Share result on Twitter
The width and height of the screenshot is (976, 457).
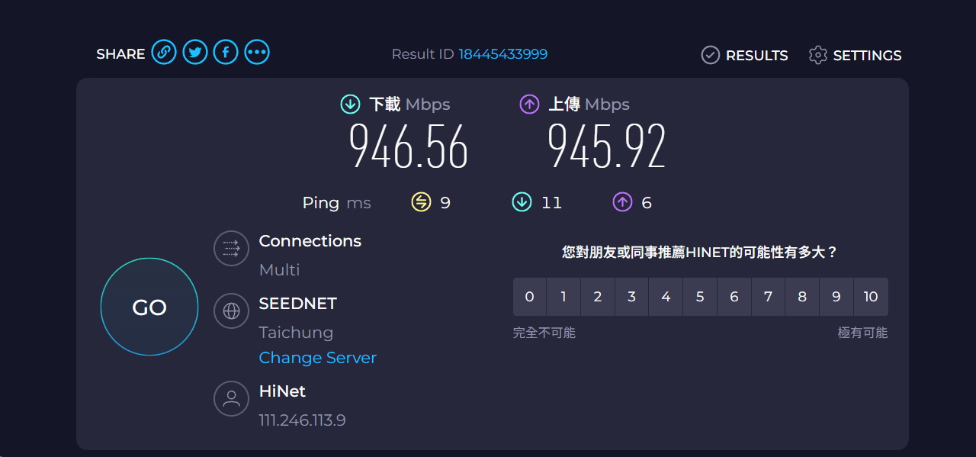click(x=195, y=53)
